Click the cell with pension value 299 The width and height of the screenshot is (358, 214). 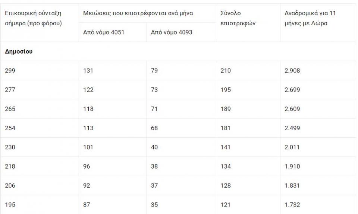coord(10,71)
